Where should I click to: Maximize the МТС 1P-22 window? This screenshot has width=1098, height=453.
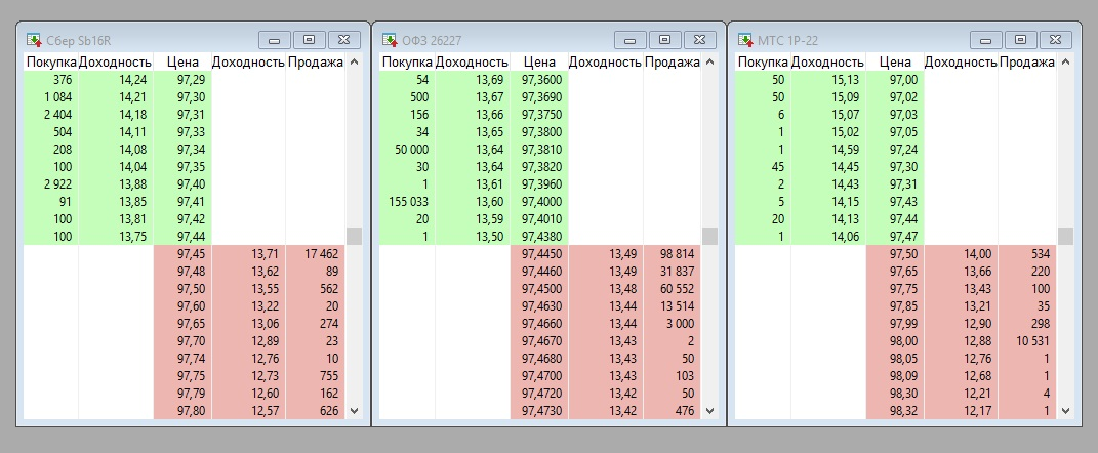(x=1021, y=40)
